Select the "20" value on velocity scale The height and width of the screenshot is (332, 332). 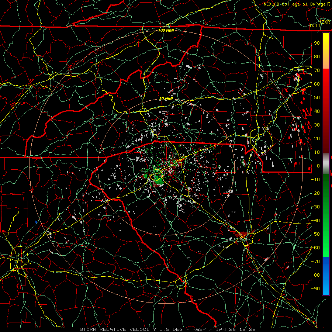click(x=317, y=138)
